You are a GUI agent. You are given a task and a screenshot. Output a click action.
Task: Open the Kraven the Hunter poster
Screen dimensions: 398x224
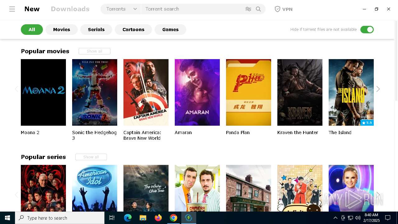pos(300,92)
